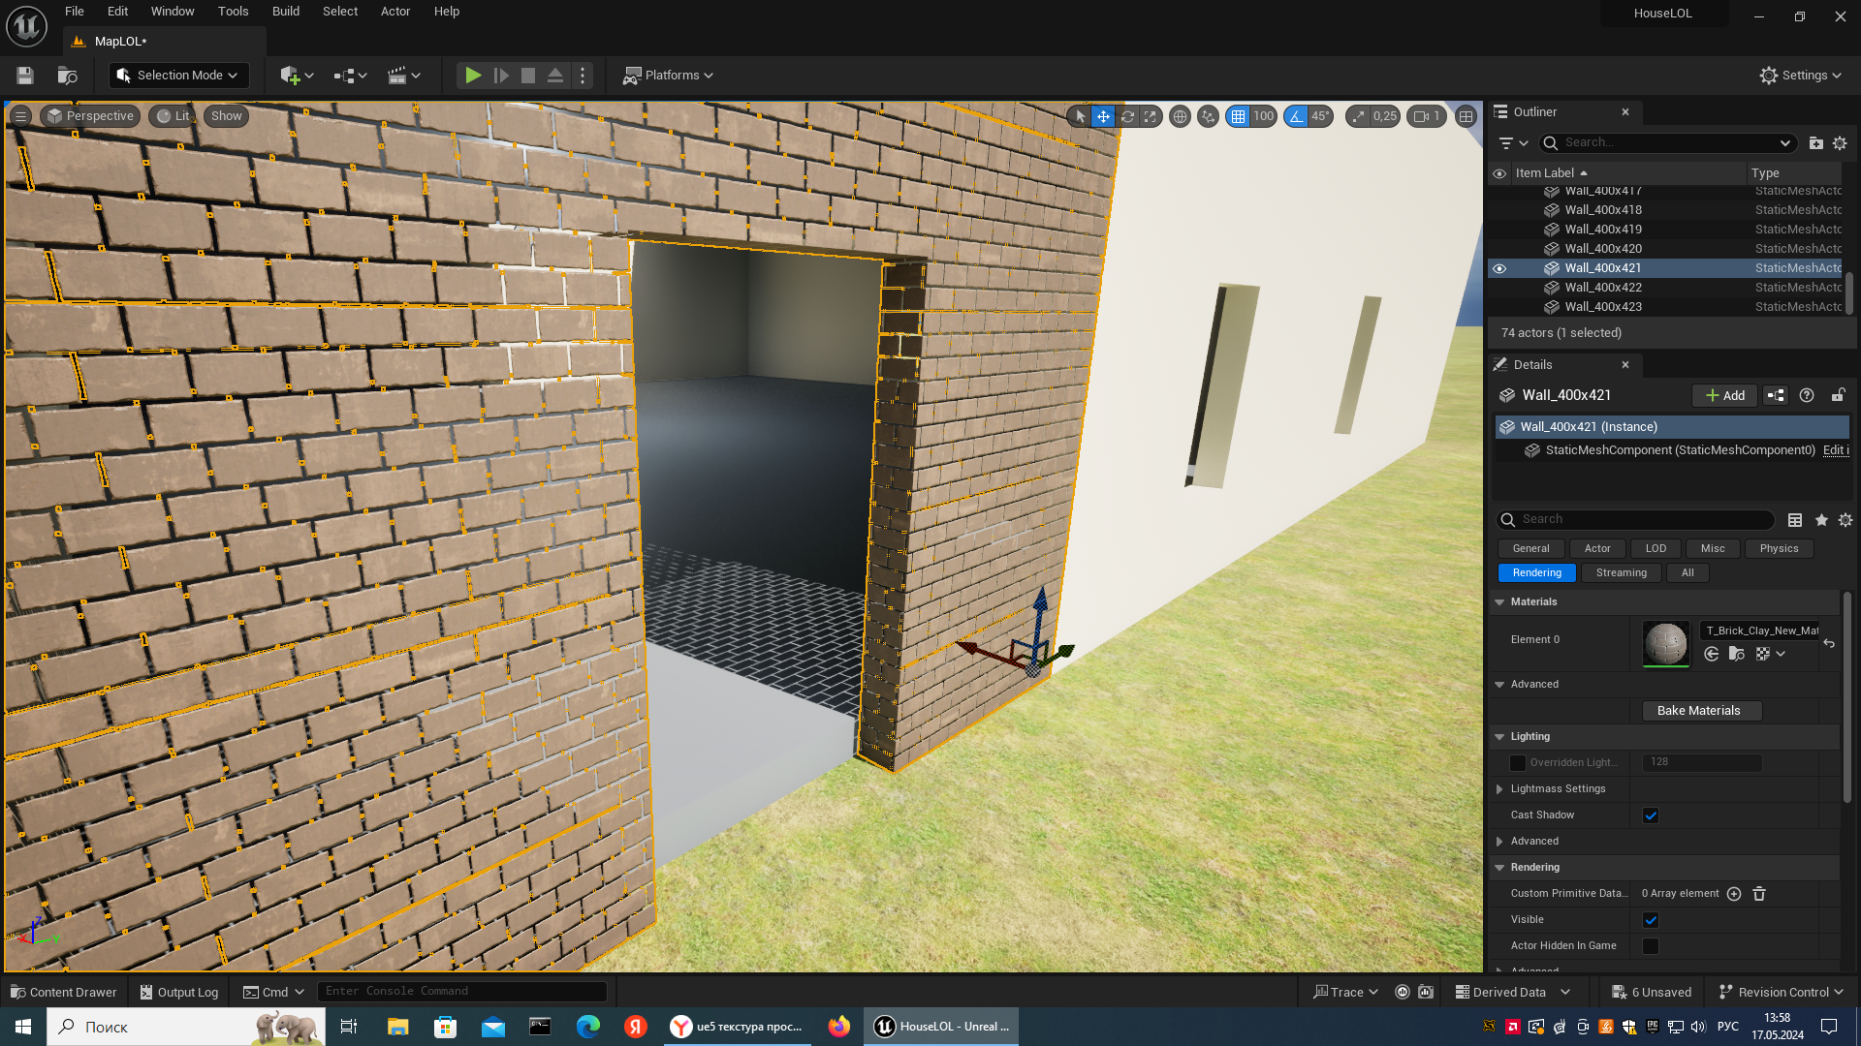Open the Platforms dropdown menu
This screenshot has width=1861, height=1046.
click(x=669, y=76)
